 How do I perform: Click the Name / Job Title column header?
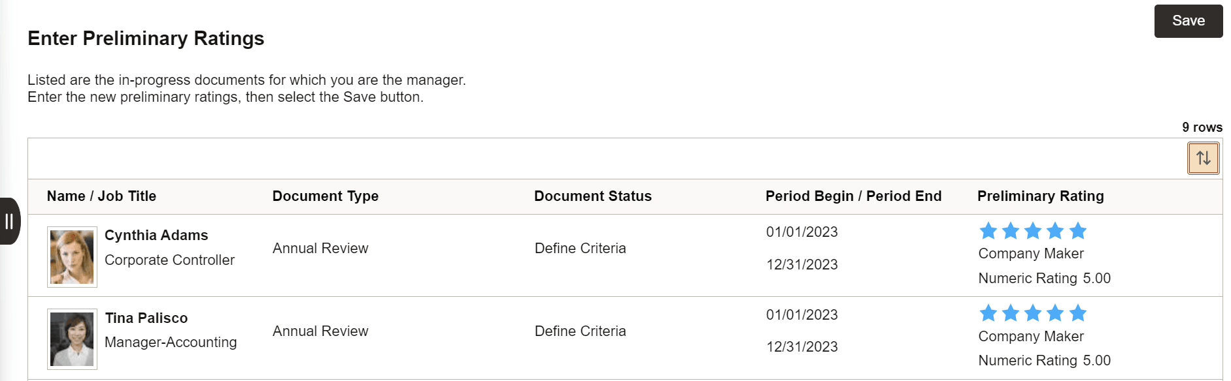point(101,196)
